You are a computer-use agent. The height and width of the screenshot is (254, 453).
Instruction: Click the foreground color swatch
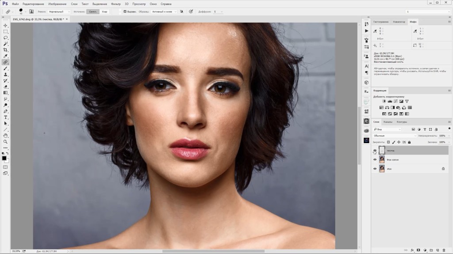click(4, 158)
